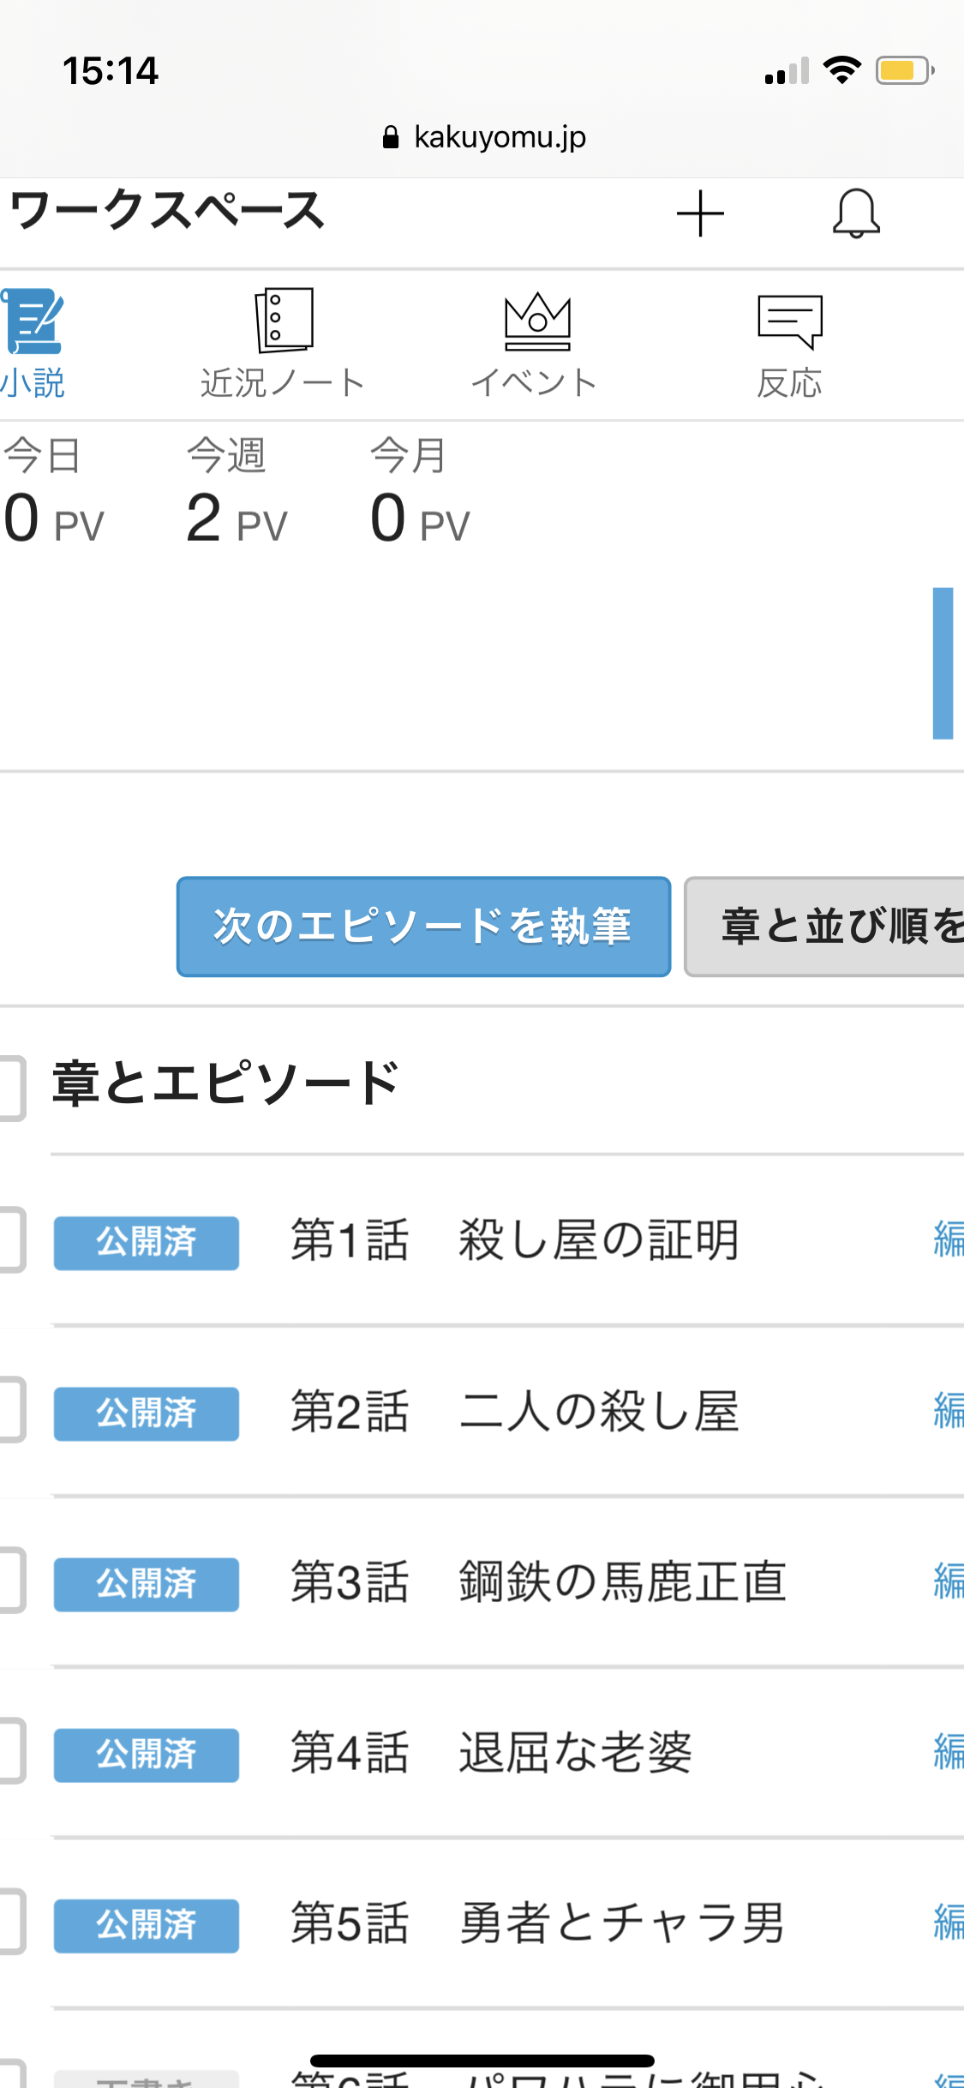Open episode 第2話 二人の殺し屋

(598, 1412)
